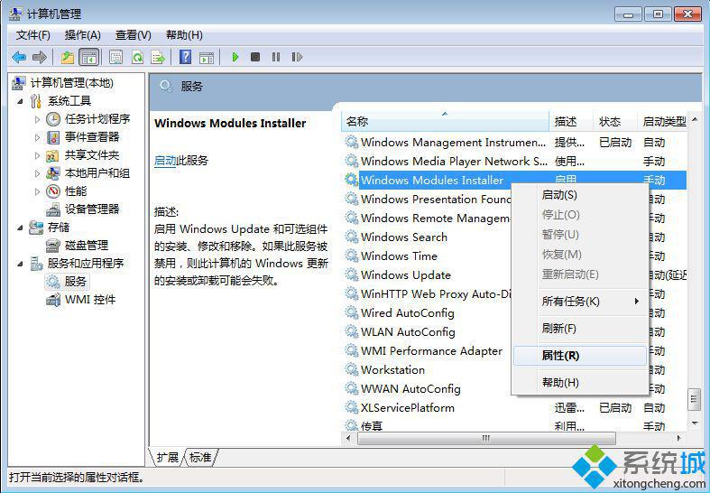Open the 文件(F) menu

(x=33, y=35)
